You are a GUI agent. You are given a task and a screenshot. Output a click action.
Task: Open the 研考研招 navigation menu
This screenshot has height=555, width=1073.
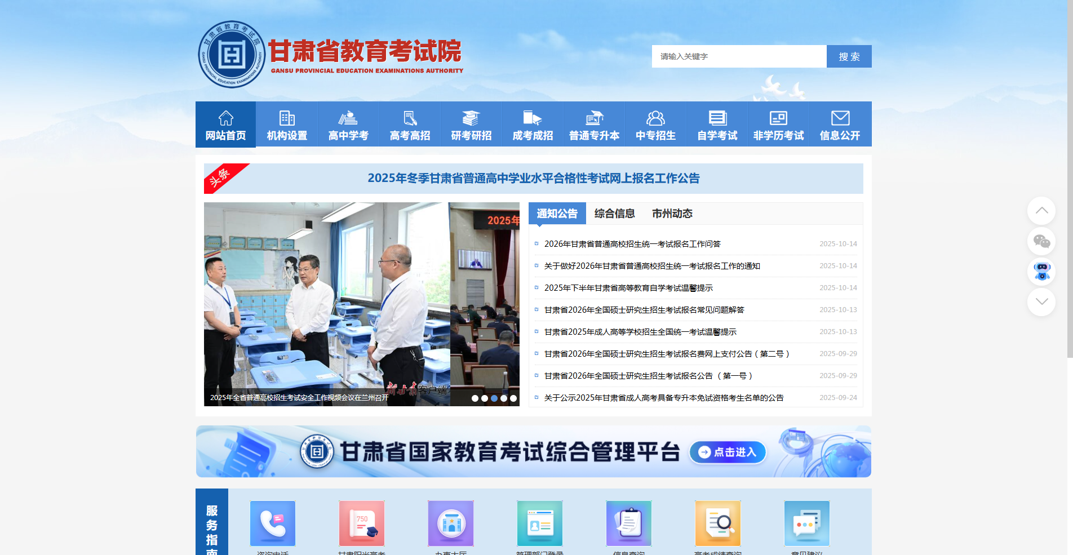pos(471,124)
